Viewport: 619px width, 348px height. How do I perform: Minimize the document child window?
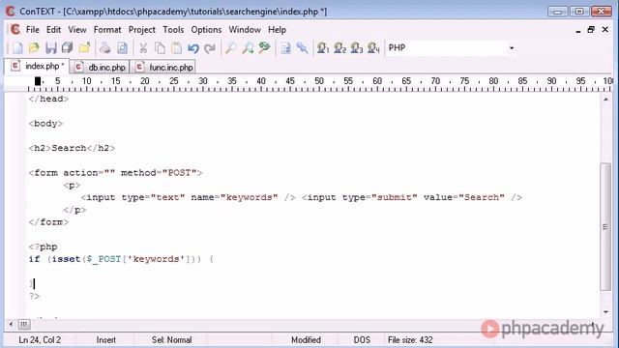(x=578, y=30)
